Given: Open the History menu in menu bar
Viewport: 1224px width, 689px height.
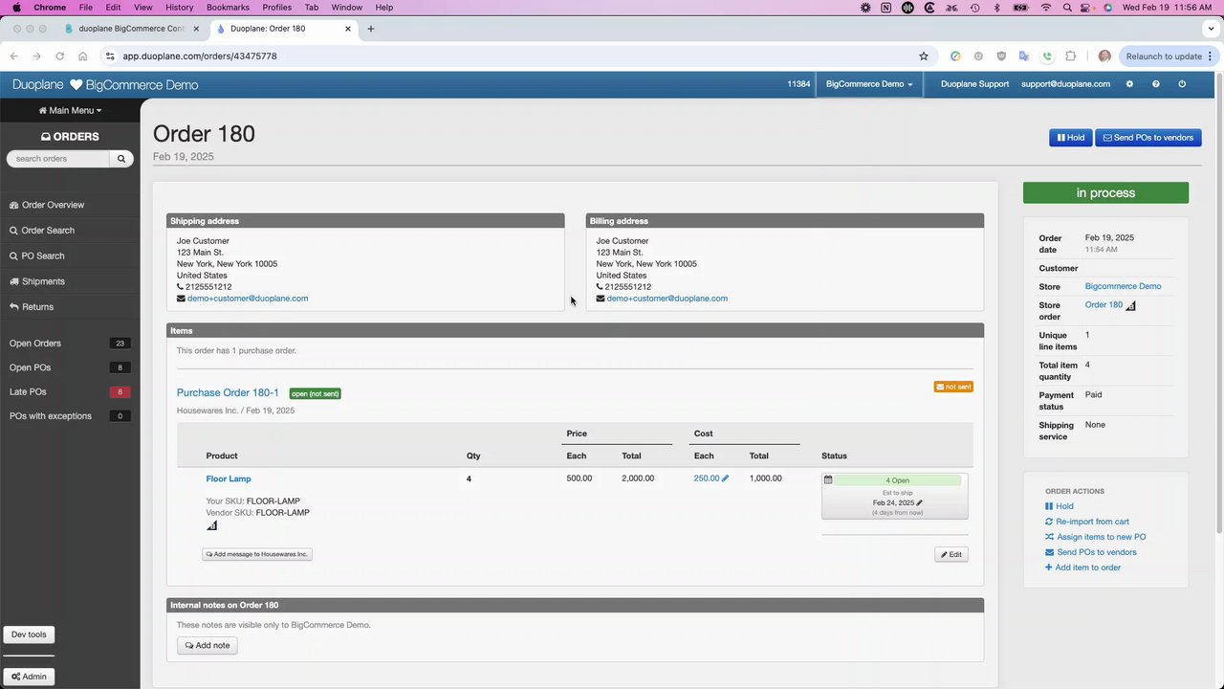Looking at the screenshot, I should pos(179,8).
